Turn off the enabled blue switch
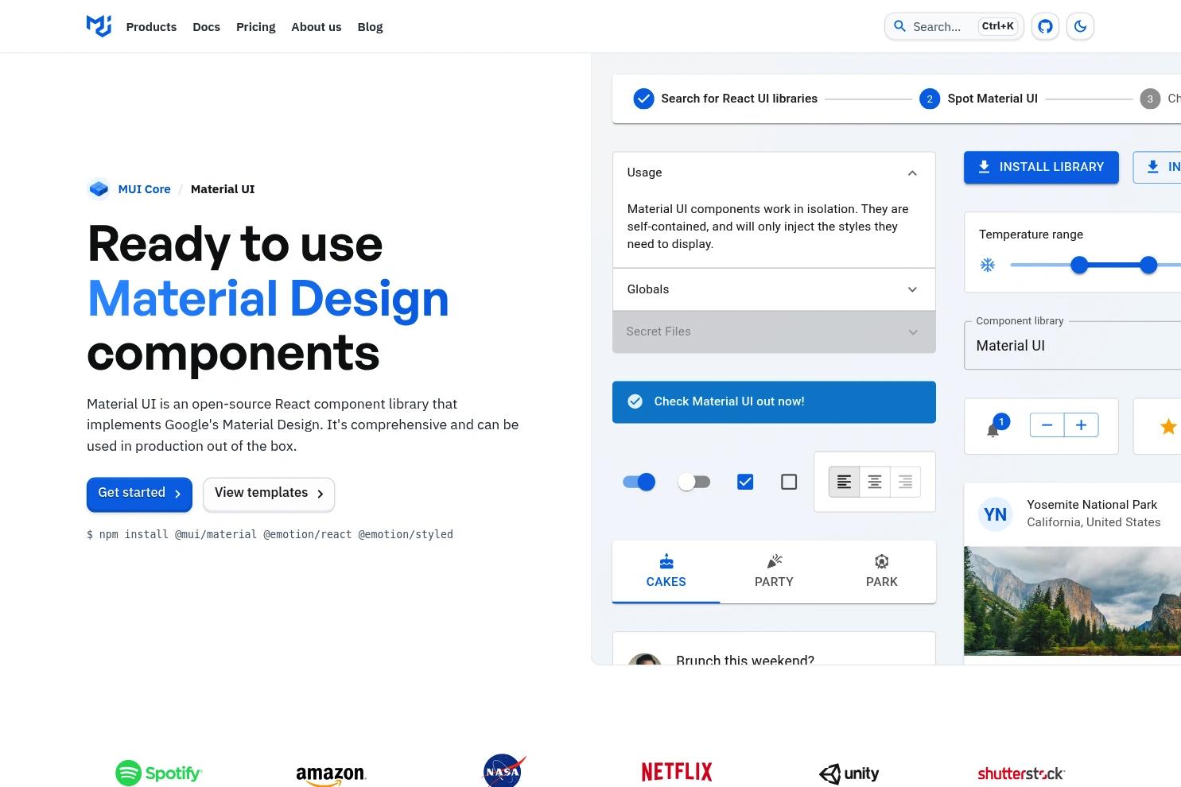Screen dimensions: 1181x787 pyautogui.click(x=639, y=482)
